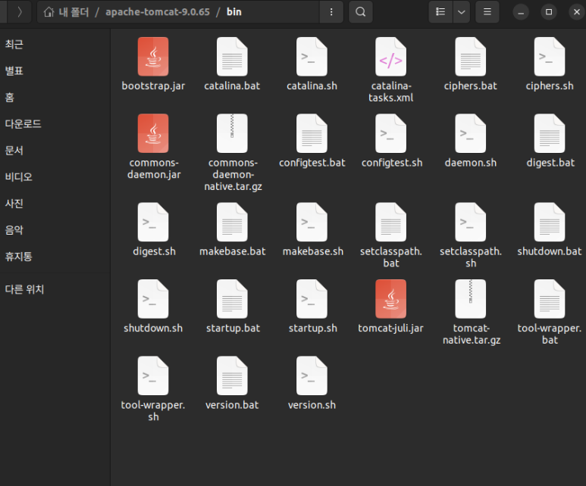Select the setclasspath.bat file icon

(x=391, y=223)
